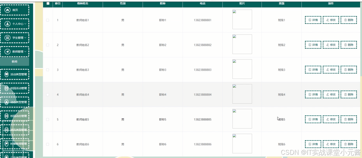
Task: Click the 时事新闻管理 flag icon
Action: [x=6, y=144]
